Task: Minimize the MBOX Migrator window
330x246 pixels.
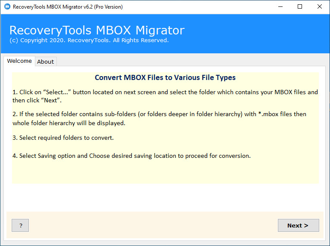Action: [x=280, y=6]
